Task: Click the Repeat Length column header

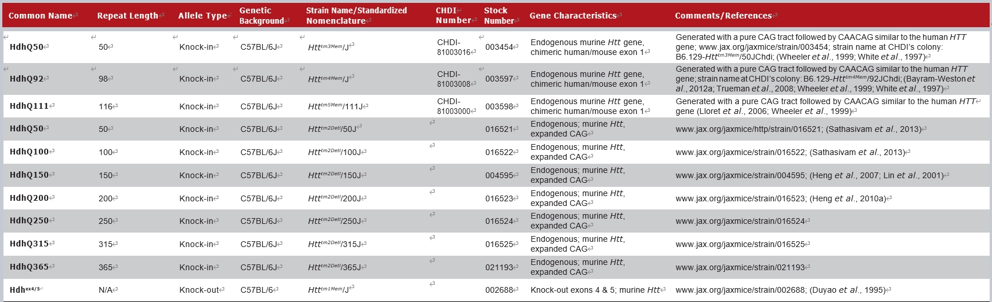Action: pos(128,16)
